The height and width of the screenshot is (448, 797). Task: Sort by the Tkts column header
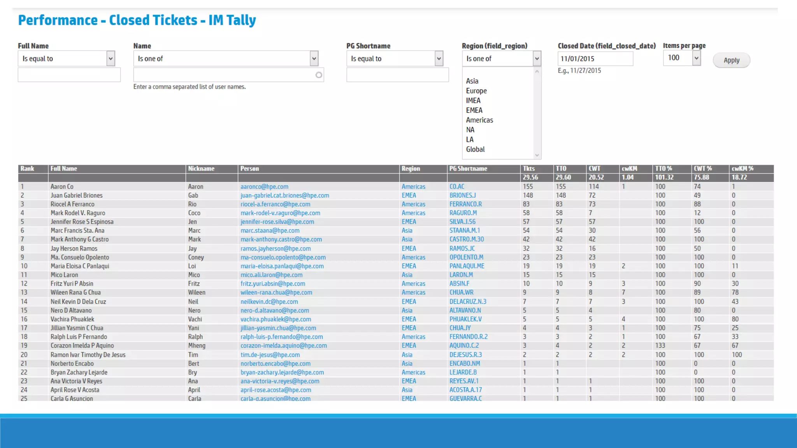coord(528,169)
